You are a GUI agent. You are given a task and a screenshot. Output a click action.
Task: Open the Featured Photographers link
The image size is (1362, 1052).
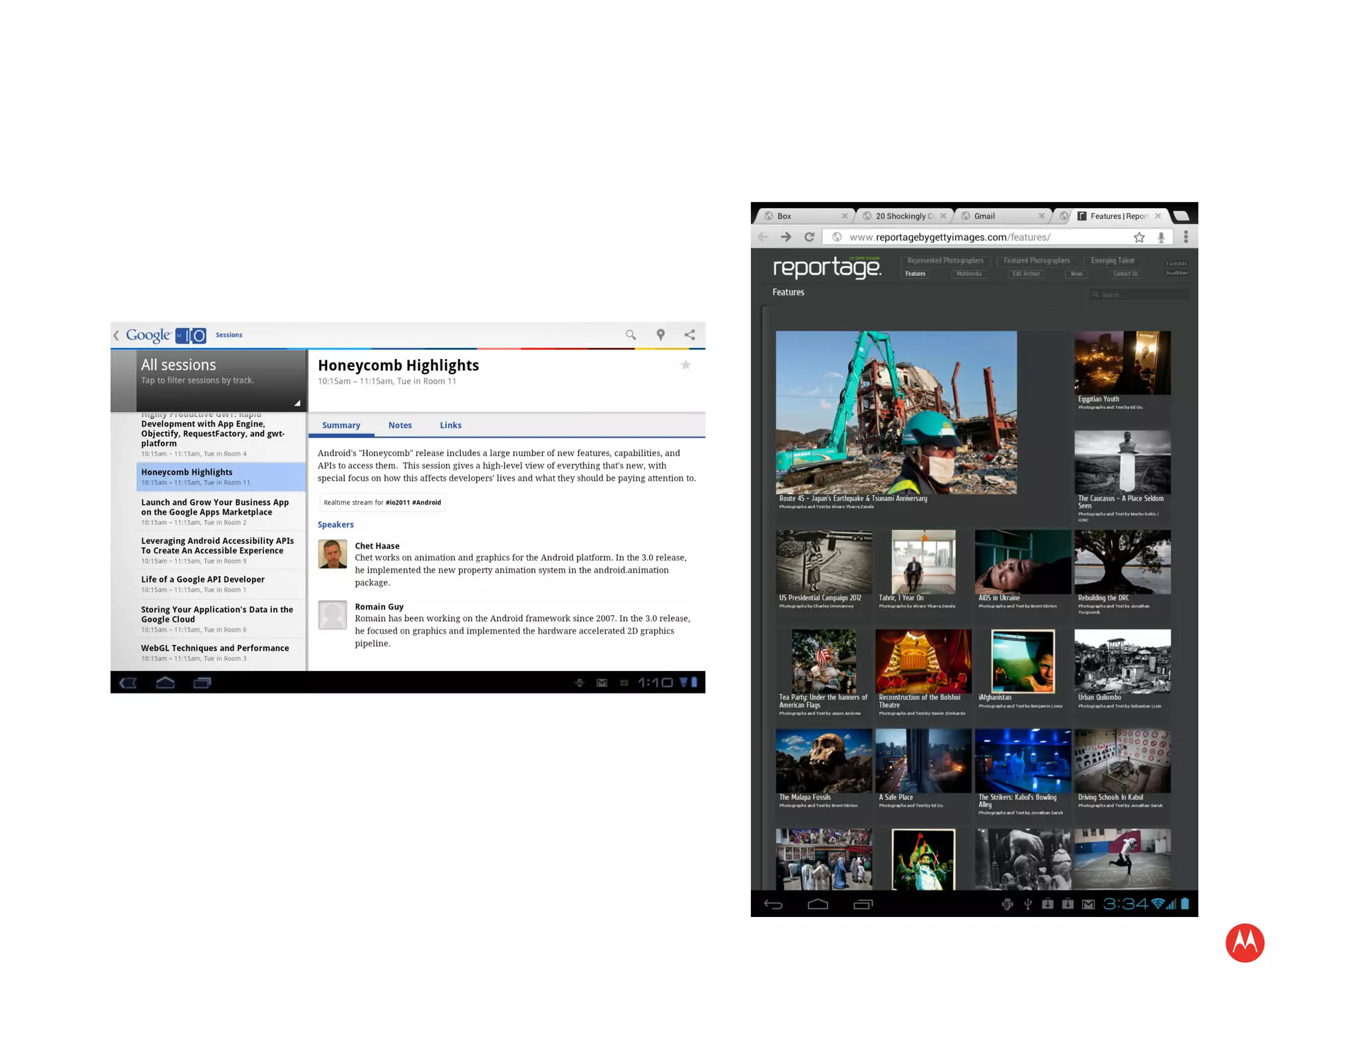coord(1036,261)
